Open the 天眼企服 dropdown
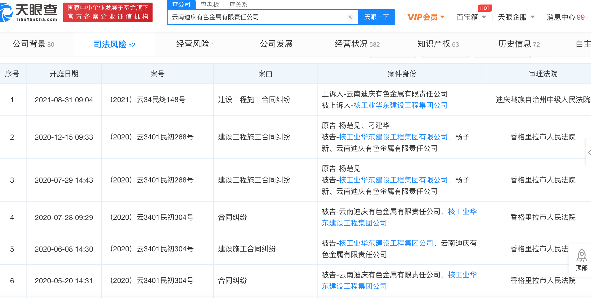Viewport: 591px width, 298px height. tap(516, 17)
